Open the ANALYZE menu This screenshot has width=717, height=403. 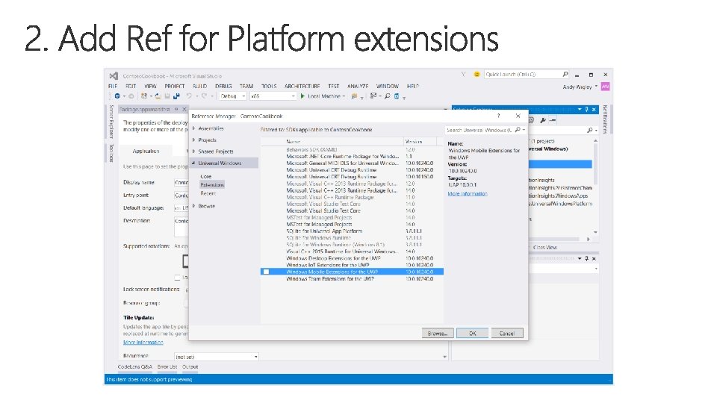point(358,86)
